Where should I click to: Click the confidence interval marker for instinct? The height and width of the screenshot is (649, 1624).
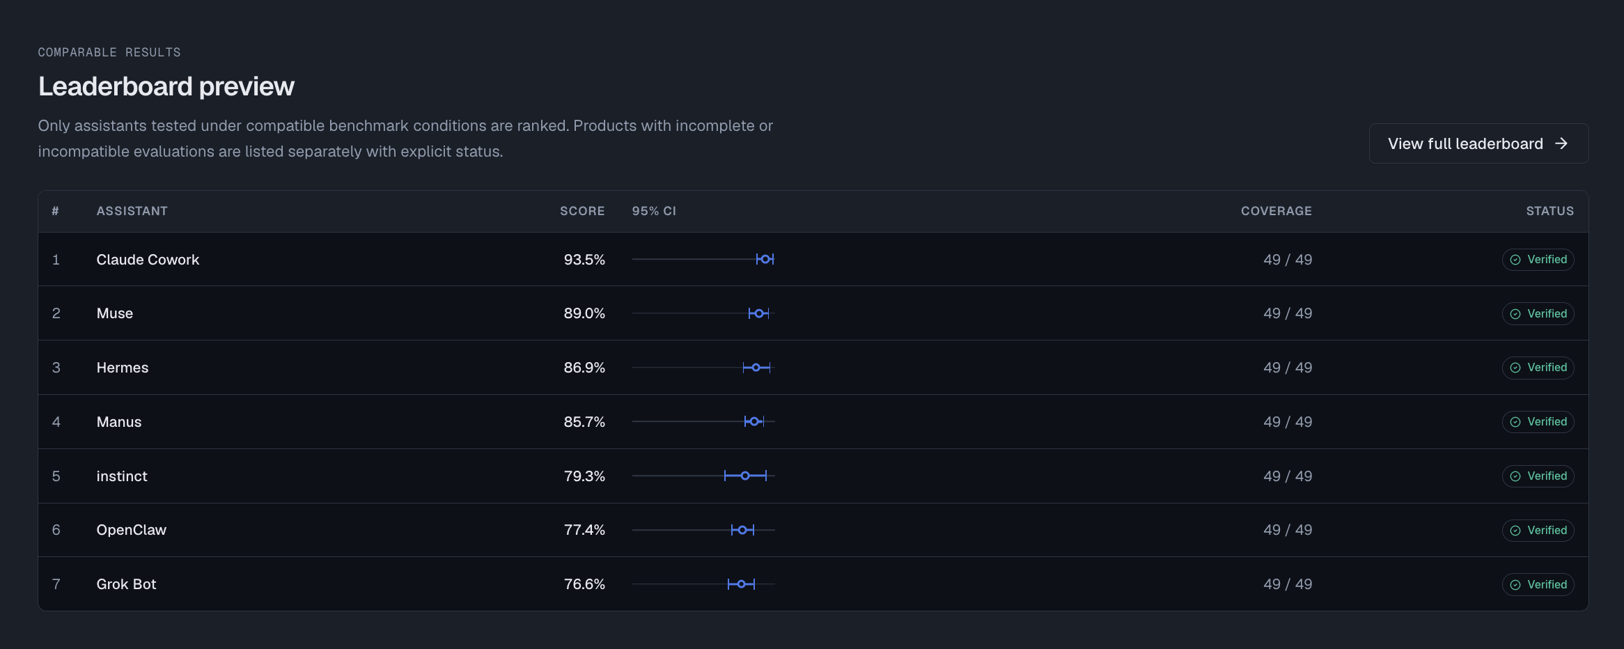coord(745,476)
